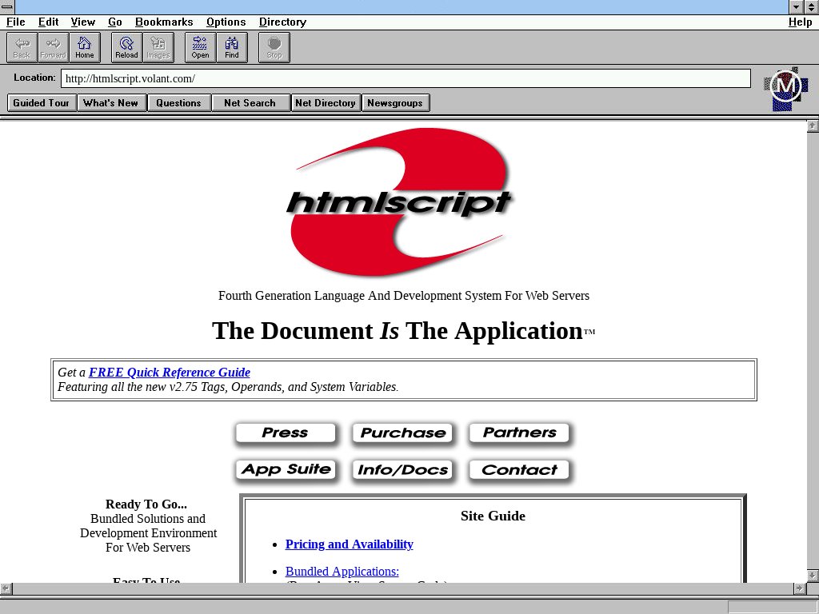This screenshot has width=819, height=614.
Task: Open the View menu
Action: (x=83, y=22)
